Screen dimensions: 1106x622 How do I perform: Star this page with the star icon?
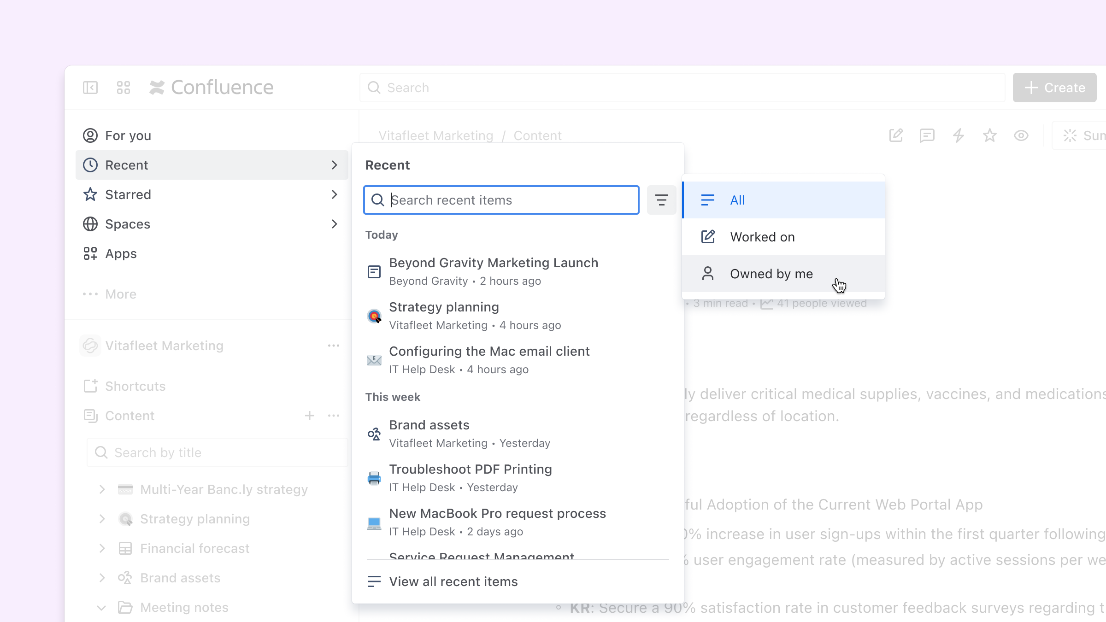990,135
